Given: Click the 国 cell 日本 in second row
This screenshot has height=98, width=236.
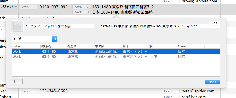Looking at the screenshot, I should coord(154,57).
